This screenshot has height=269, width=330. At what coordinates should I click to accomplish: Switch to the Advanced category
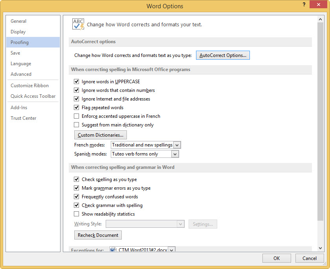click(21, 74)
